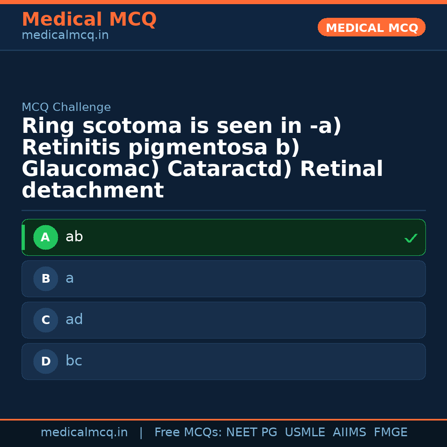Click the divider line below the question

(223, 210)
